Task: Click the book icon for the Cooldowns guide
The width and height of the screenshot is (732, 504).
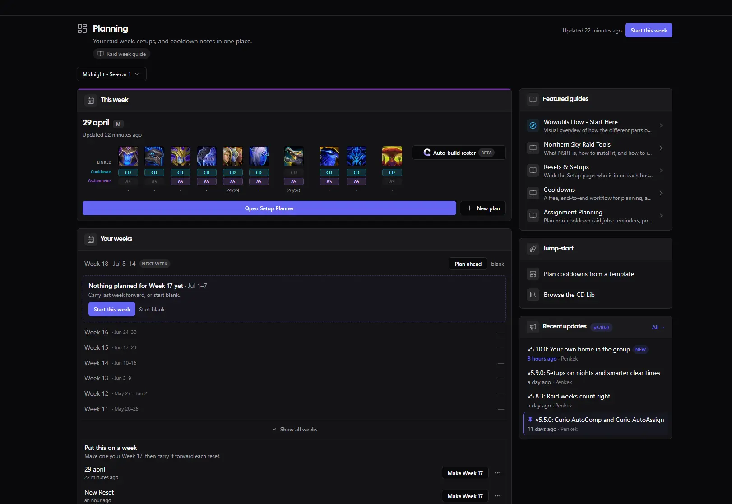Action: [533, 193]
